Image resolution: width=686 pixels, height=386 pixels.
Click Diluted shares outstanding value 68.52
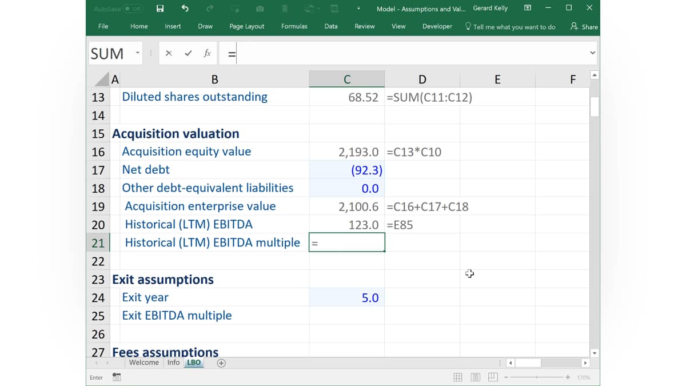pyautogui.click(x=347, y=97)
